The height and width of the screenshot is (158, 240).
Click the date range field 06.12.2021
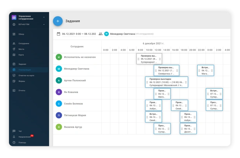tap(79, 34)
